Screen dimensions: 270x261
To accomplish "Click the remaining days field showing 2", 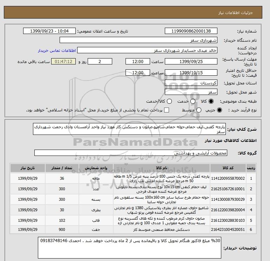I will point(100,61).
